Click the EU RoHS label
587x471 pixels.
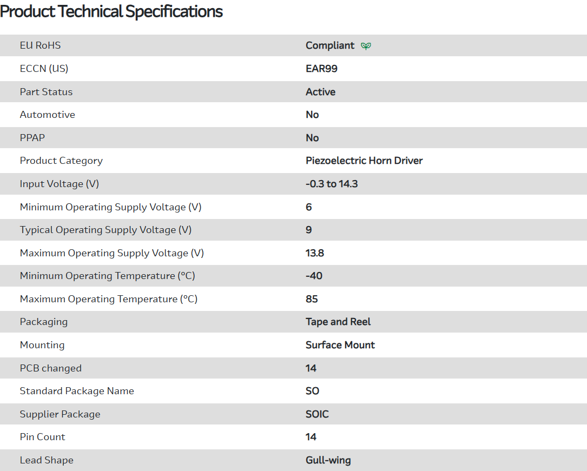(40, 45)
